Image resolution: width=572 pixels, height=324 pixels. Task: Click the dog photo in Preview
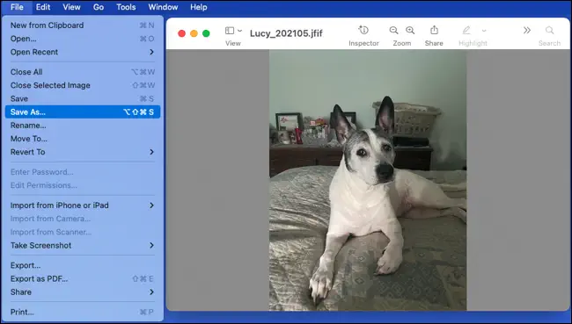point(368,180)
